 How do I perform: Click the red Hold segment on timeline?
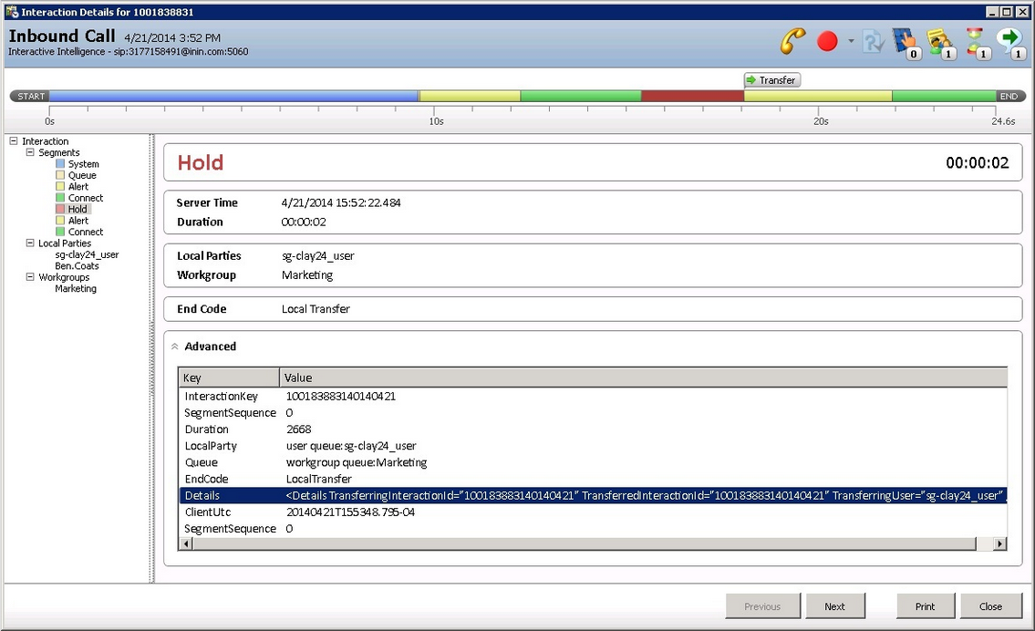pyautogui.click(x=692, y=96)
